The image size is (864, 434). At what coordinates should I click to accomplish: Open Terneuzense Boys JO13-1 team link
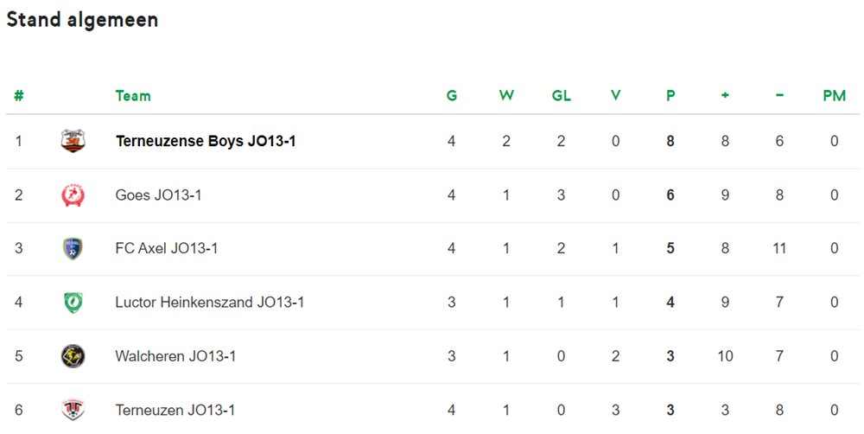[206, 141]
